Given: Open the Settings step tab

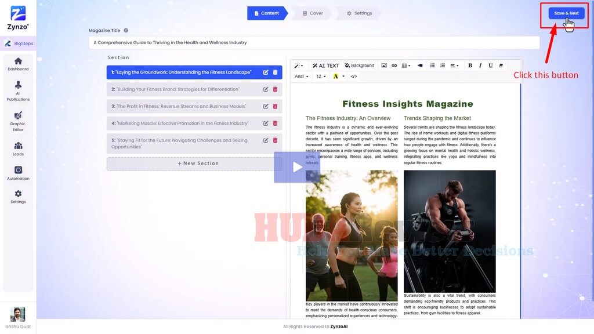Looking at the screenshot, I should click(x=360, y=13).
